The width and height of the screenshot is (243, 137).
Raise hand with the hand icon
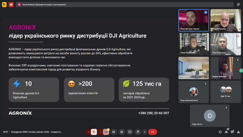[x=138, y=132]
